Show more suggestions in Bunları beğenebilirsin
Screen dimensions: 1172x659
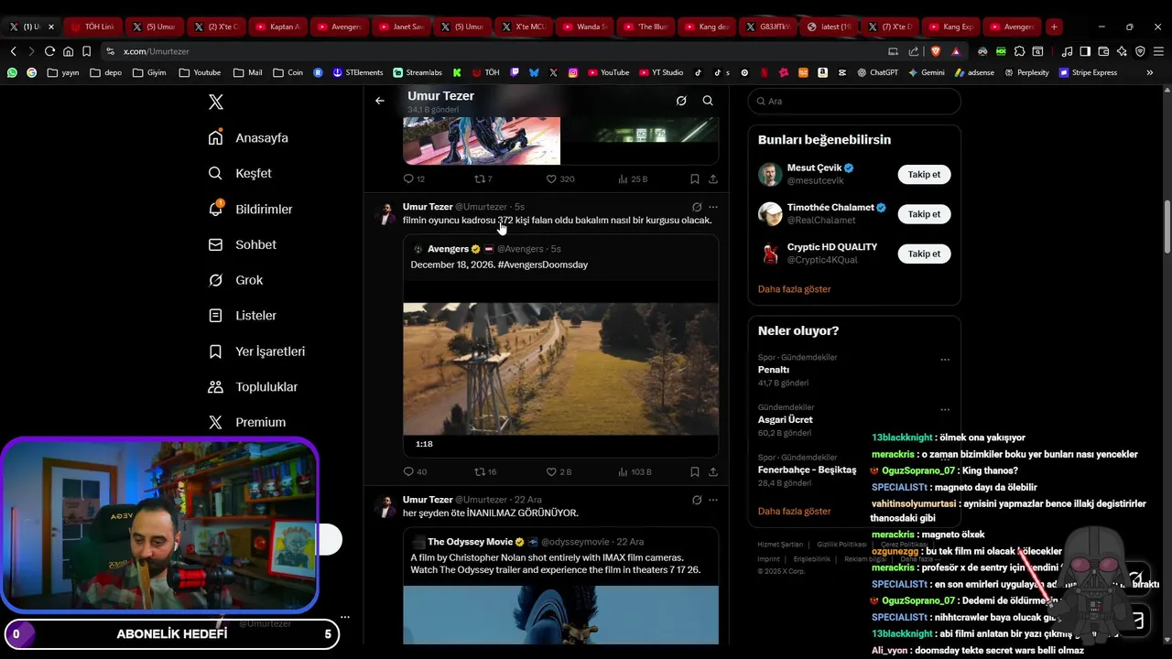794,289
